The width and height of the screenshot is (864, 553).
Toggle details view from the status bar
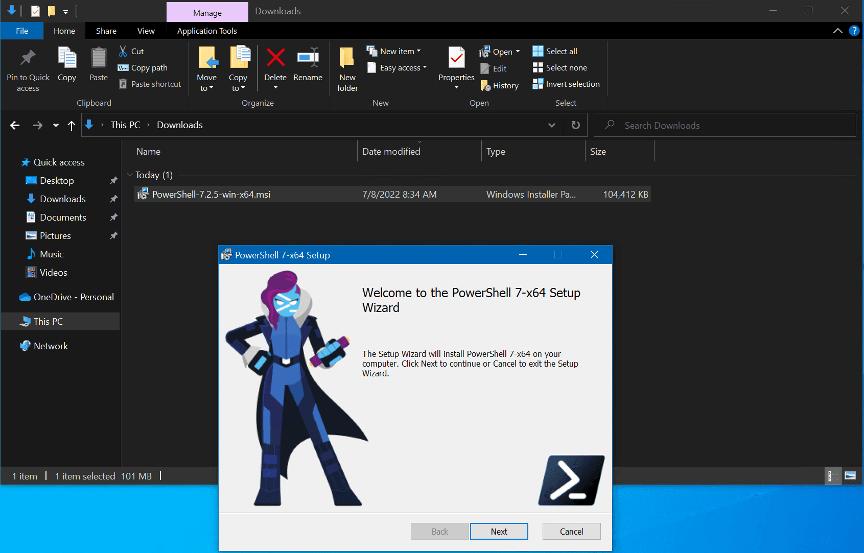[832, 475]
